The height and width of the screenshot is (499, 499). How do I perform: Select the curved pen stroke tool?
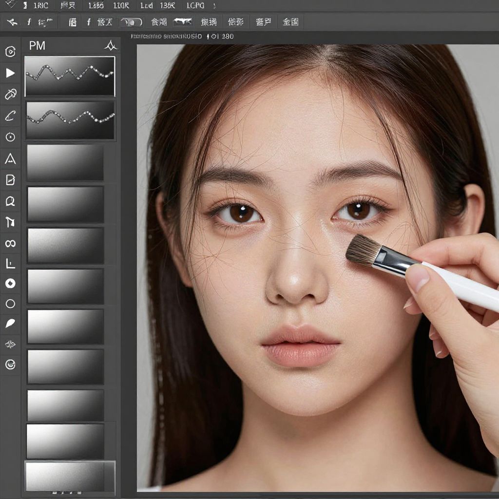10,116
